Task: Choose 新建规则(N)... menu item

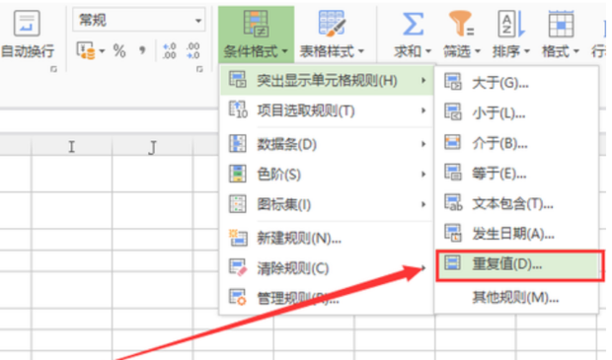Action: coord(327,238)
